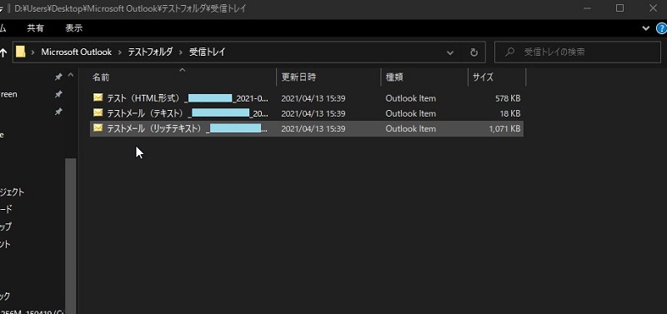Select the テスト（HTML形式） mail file
The image size is (667, 314).
(x=306, y=98)
